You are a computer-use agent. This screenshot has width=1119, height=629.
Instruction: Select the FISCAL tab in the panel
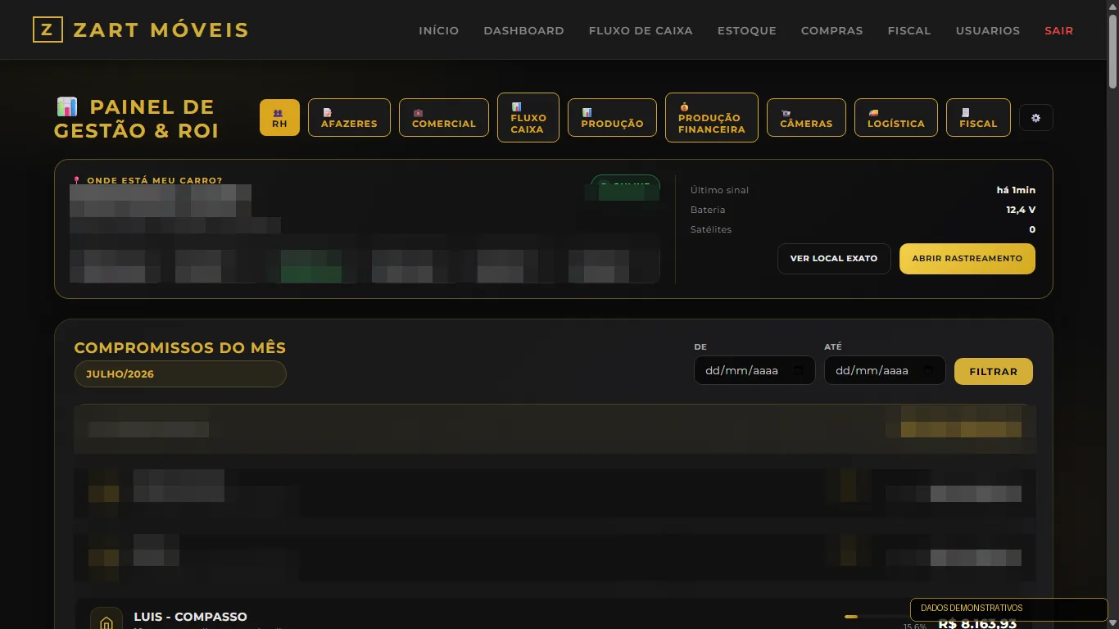coord(978,118)
